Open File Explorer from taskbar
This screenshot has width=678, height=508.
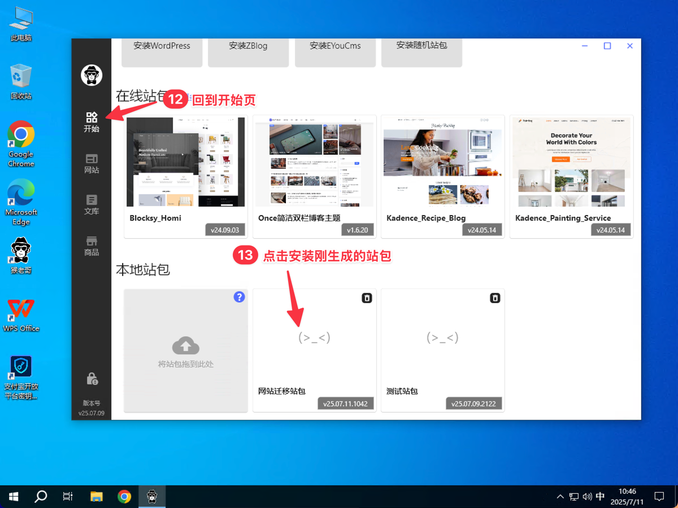97,497
